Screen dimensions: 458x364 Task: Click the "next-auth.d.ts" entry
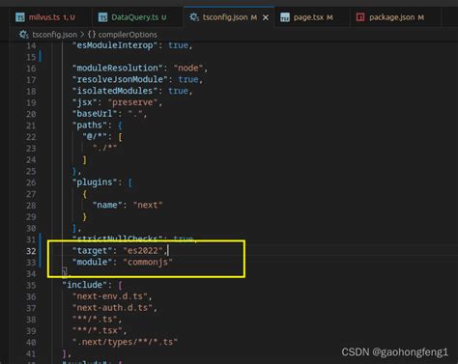point(112,308)
